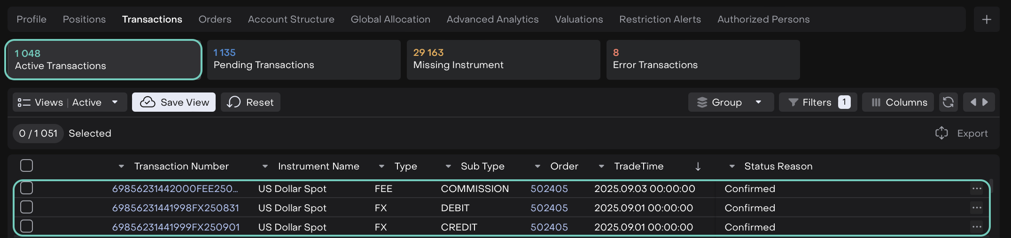Open three-dot menu for DEBIT row
Viewport: 1011px width, 238px height.
[x=977, y=208]
